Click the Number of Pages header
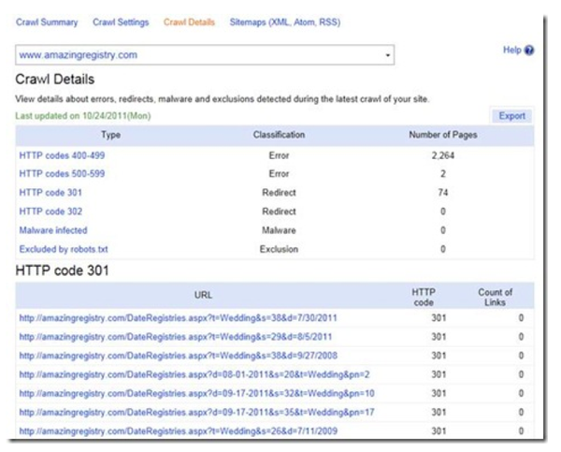561x452 pixels. pyautogui.click(x=443, y=135)
